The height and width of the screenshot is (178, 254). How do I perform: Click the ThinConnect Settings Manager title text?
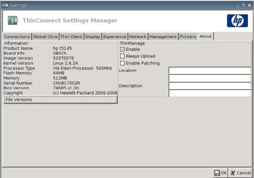[70, 21]
